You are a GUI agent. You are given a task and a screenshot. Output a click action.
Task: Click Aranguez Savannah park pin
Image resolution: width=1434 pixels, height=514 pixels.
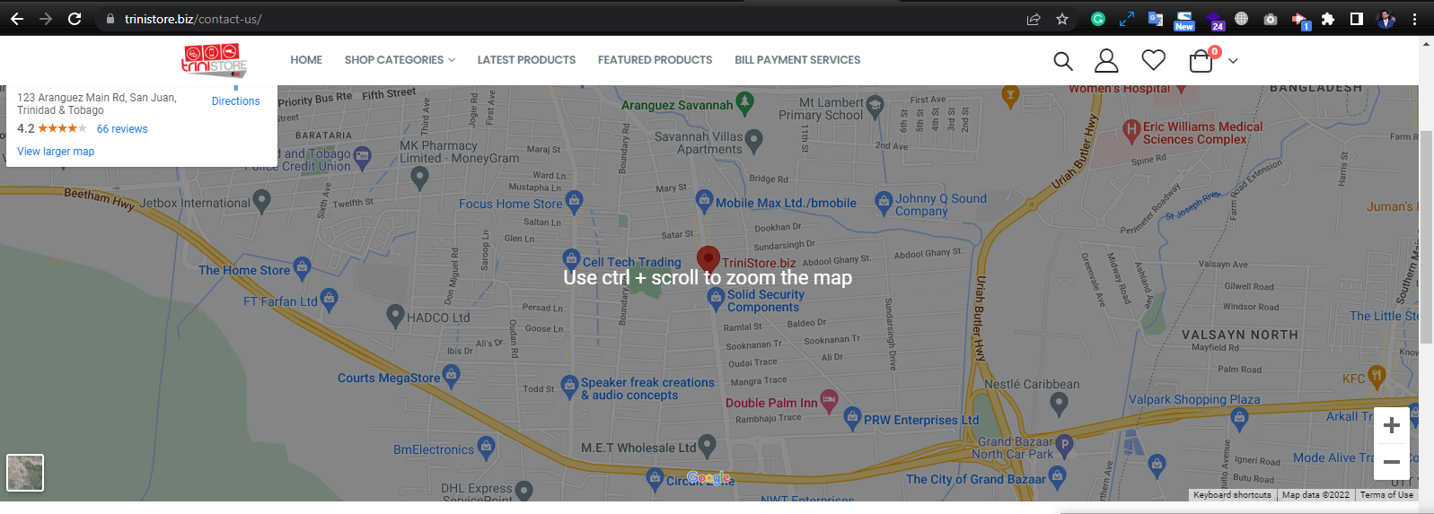point(744,102)
